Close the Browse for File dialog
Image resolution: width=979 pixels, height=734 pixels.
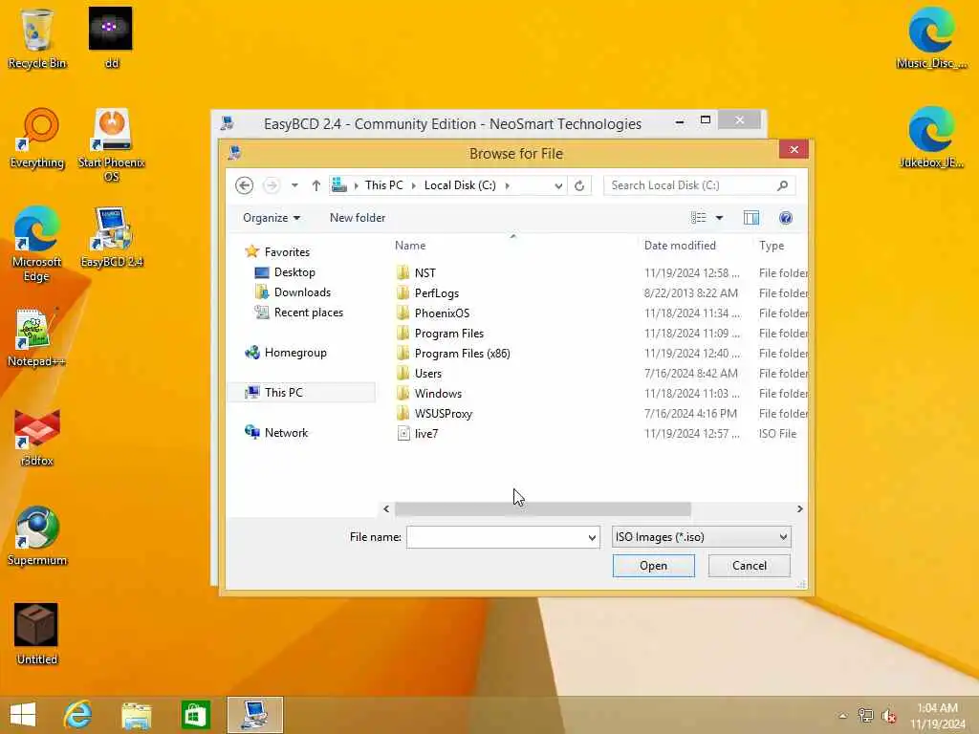[794, 149]
